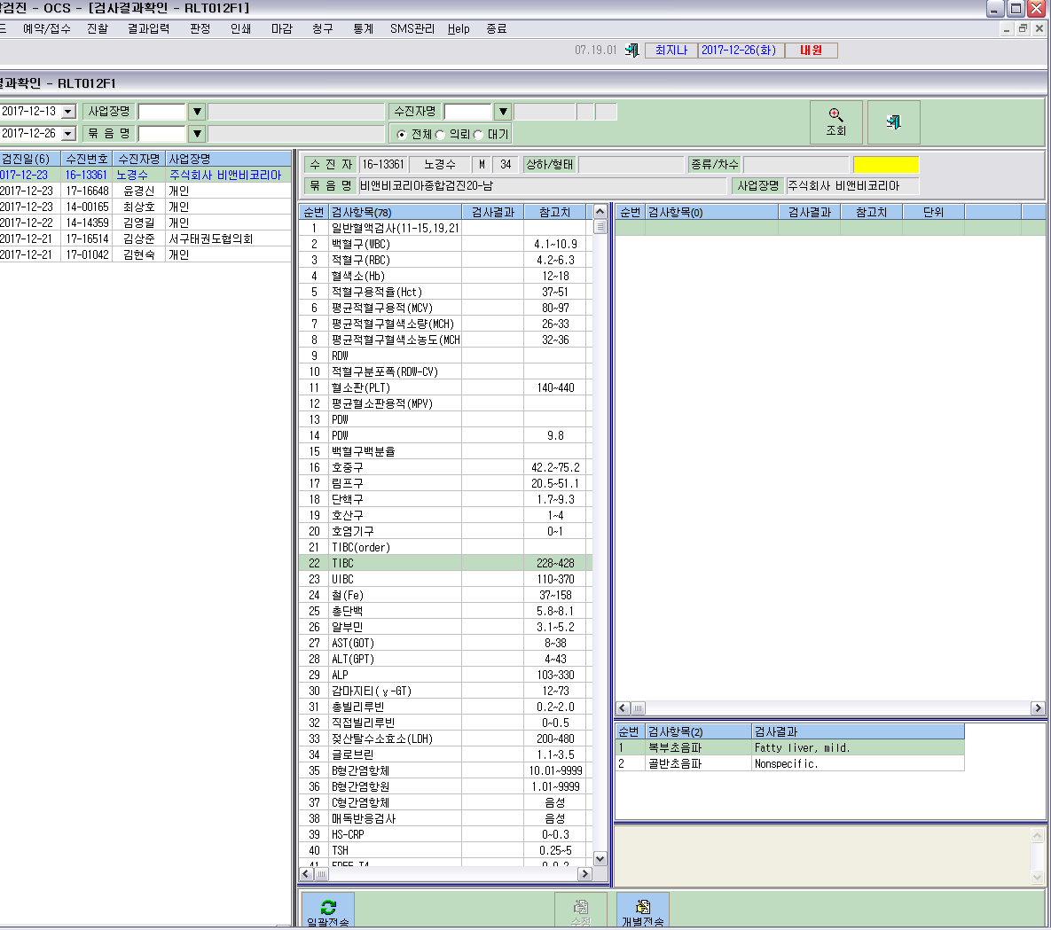Viewport: 1051px width, 930px height.
Task: Open the SMS관리 menu
Action: pyautogui.click(x=412, y=28)
